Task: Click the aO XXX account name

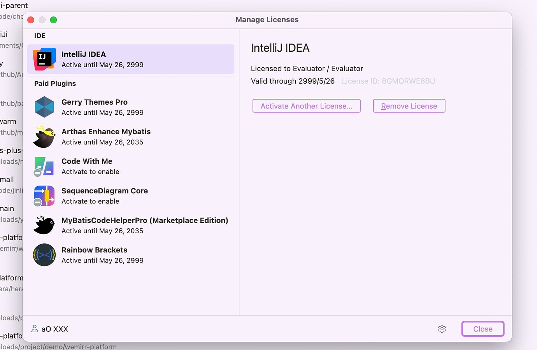Action: [x=55, y=329]
